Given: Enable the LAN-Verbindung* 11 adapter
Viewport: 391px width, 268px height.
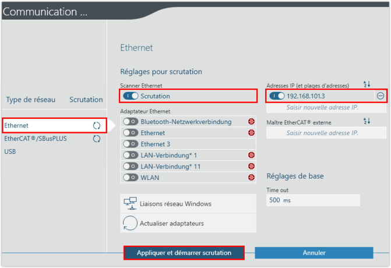Looking at the screenshot, I should click(x=130, y=166).
